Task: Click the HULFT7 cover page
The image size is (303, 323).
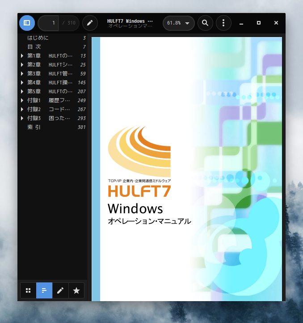Action: click(187, 169)
